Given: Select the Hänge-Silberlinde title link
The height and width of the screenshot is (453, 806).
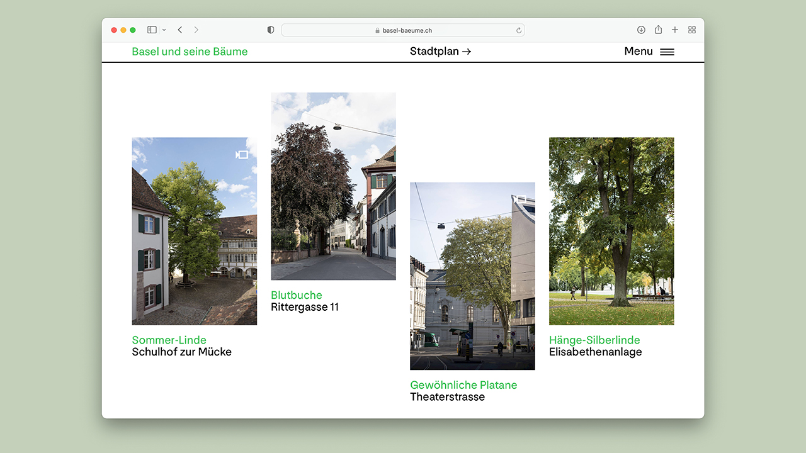Looking at the screenshot, I should point(594,340).
